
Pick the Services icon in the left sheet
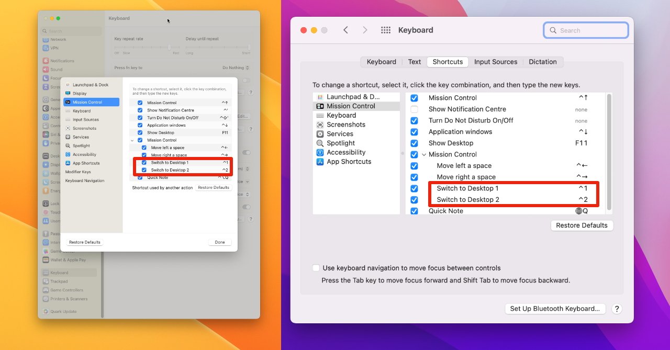[68, 137]
